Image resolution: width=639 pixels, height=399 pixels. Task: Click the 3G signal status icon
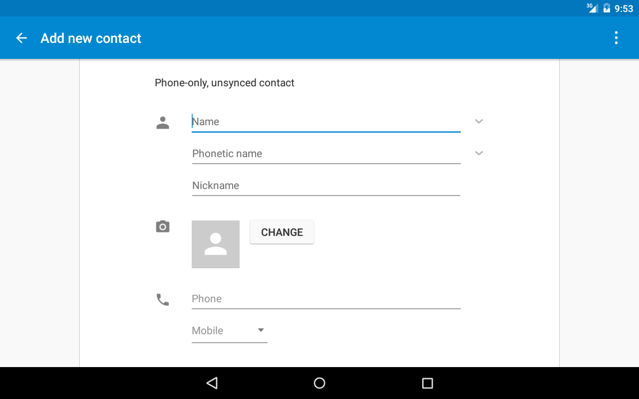pyautogui.click(x=592, y=8)
